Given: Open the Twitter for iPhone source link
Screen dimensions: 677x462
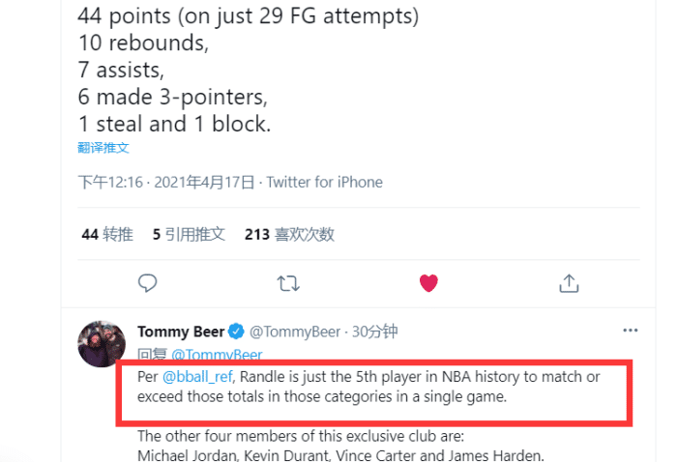Looking at the screenshot, I should pos(325,182).
